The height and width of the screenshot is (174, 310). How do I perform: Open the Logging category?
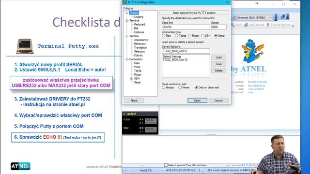[139, 17]
